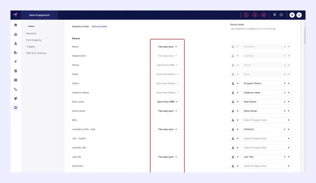
Task: Open Select Prospect field dropdown for Sentiment
Action: pos(267,166)
